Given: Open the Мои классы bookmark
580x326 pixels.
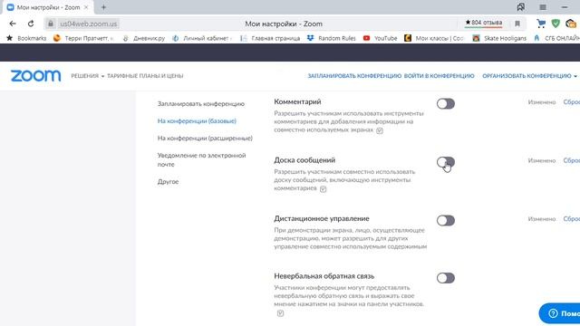Looking at the screenshot, I should [434, 38].
